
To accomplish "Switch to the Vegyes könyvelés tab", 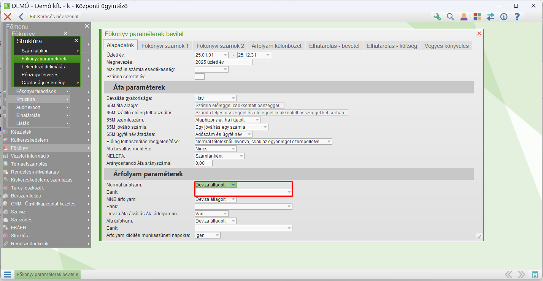I will tap(447, 46).
